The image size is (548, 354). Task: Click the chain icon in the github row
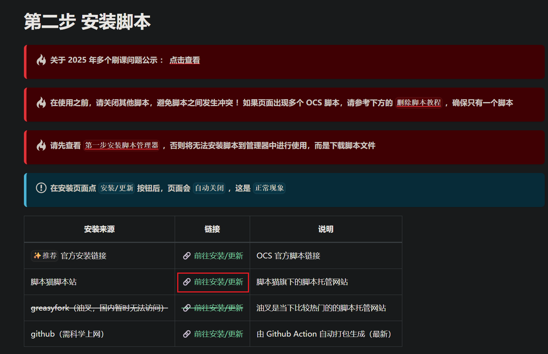pyautogui.click(x=187, y=334)
